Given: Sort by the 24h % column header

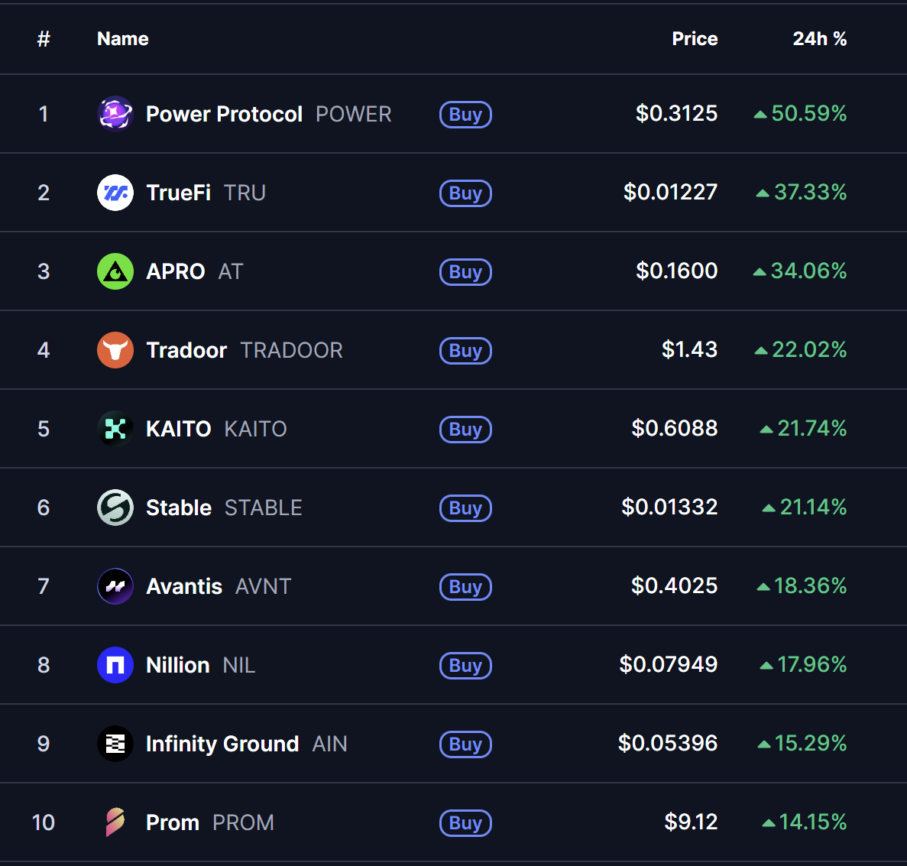Looking at the screenshot, I should point(820,38).
